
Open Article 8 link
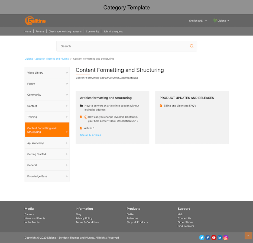tap(89, 128)
